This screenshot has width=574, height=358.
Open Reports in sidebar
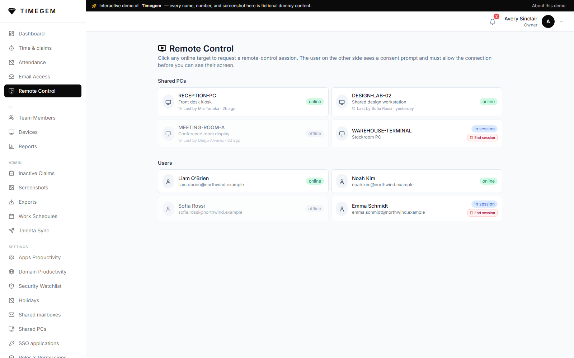(x=43, y=146)
